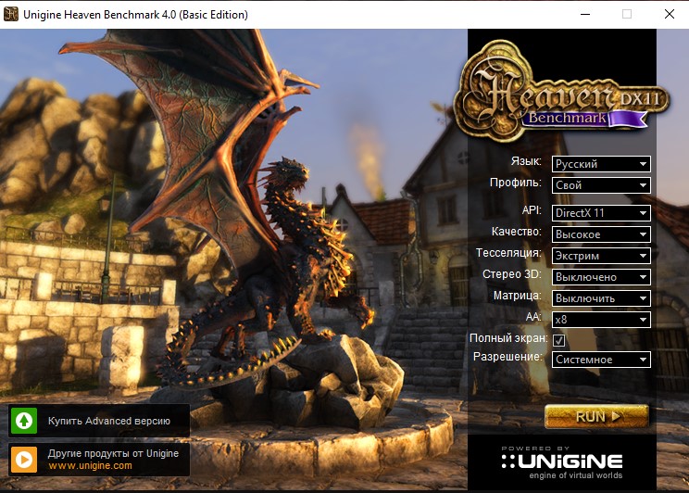Click the Тесселяция: label
The width and height of the screenshot is (689, 493).
point(508,253)
